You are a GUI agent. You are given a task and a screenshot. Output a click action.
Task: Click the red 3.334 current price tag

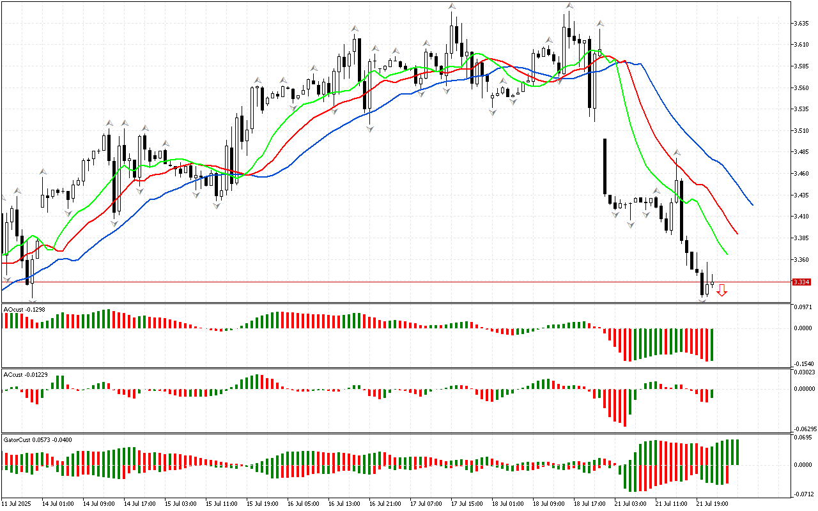point(801,282)
